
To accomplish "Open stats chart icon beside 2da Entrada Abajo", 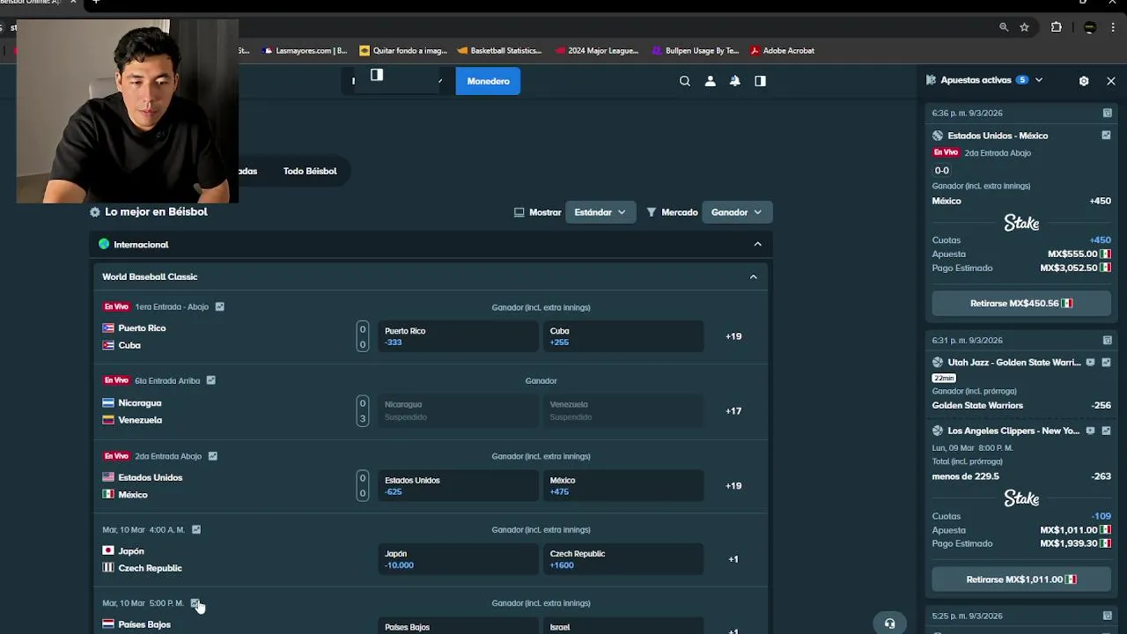I will [x=212, y=456].
